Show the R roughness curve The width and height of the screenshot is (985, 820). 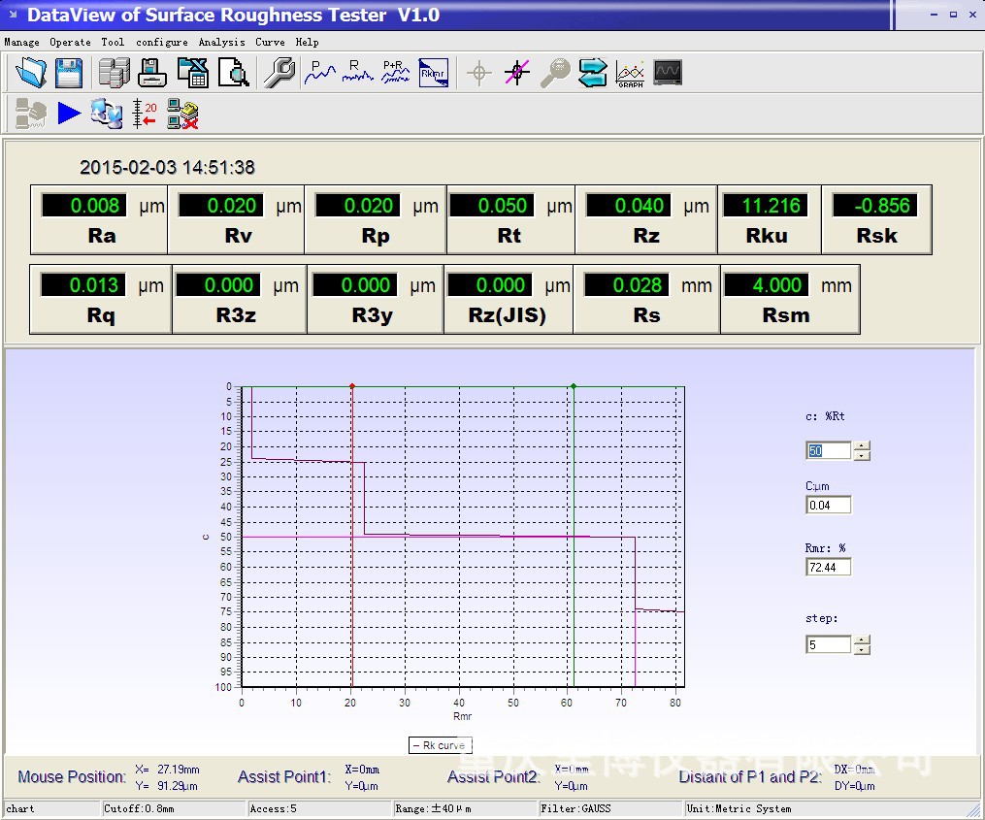[358, 73]
